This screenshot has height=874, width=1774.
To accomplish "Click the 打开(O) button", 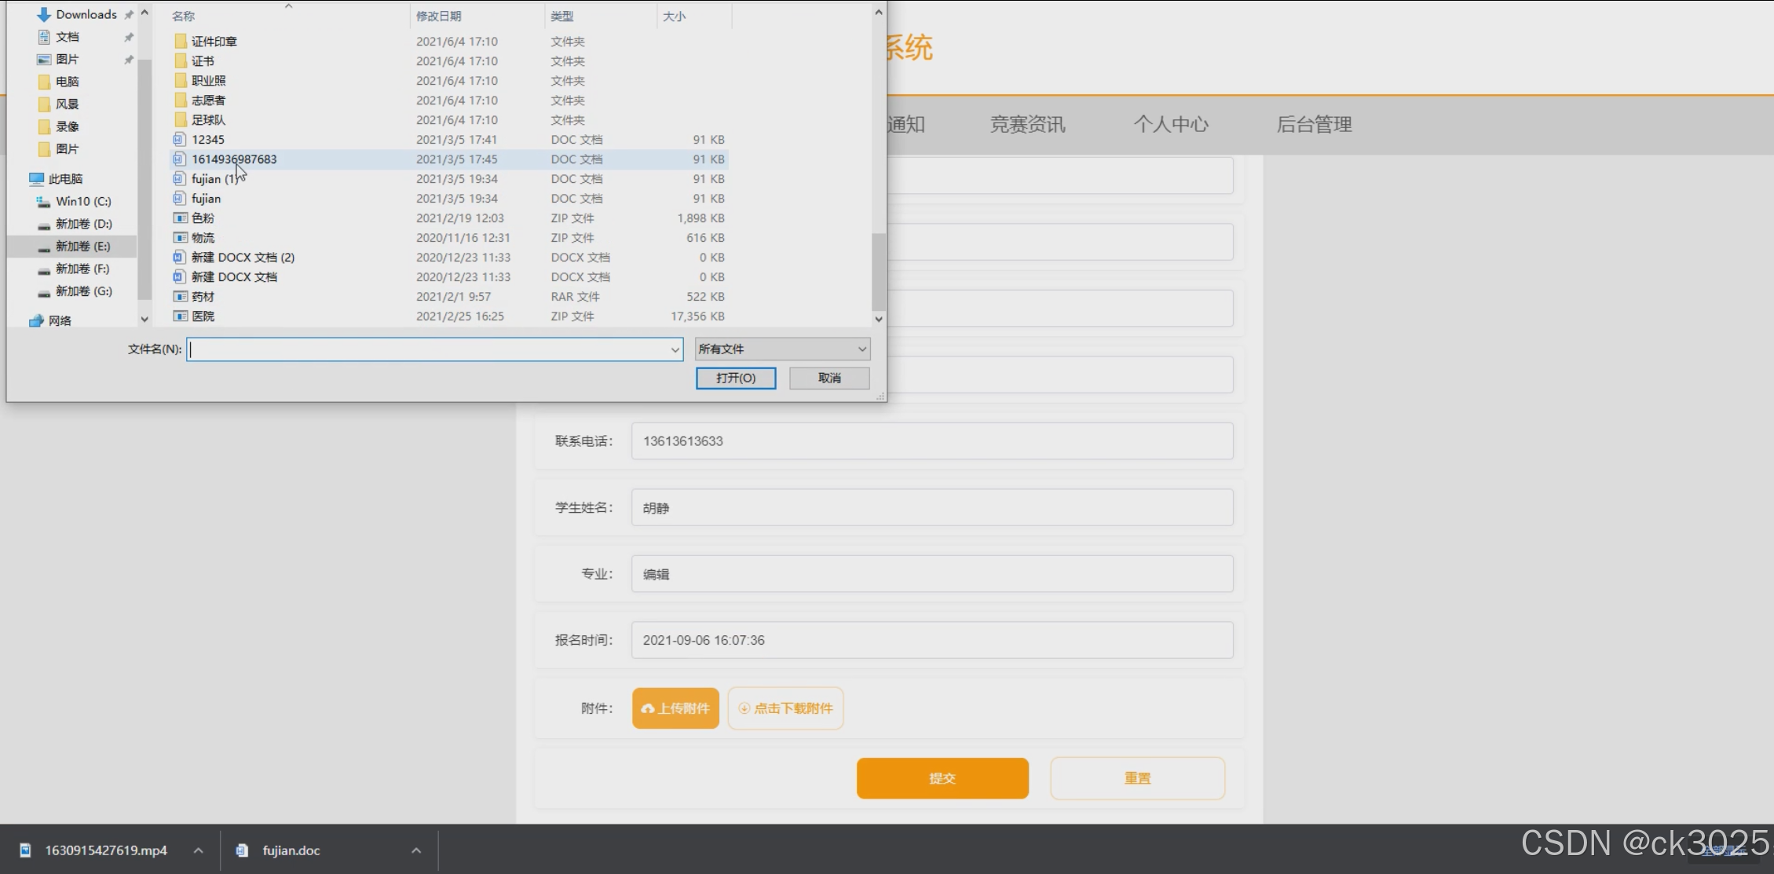I will [x=735, y=378].
